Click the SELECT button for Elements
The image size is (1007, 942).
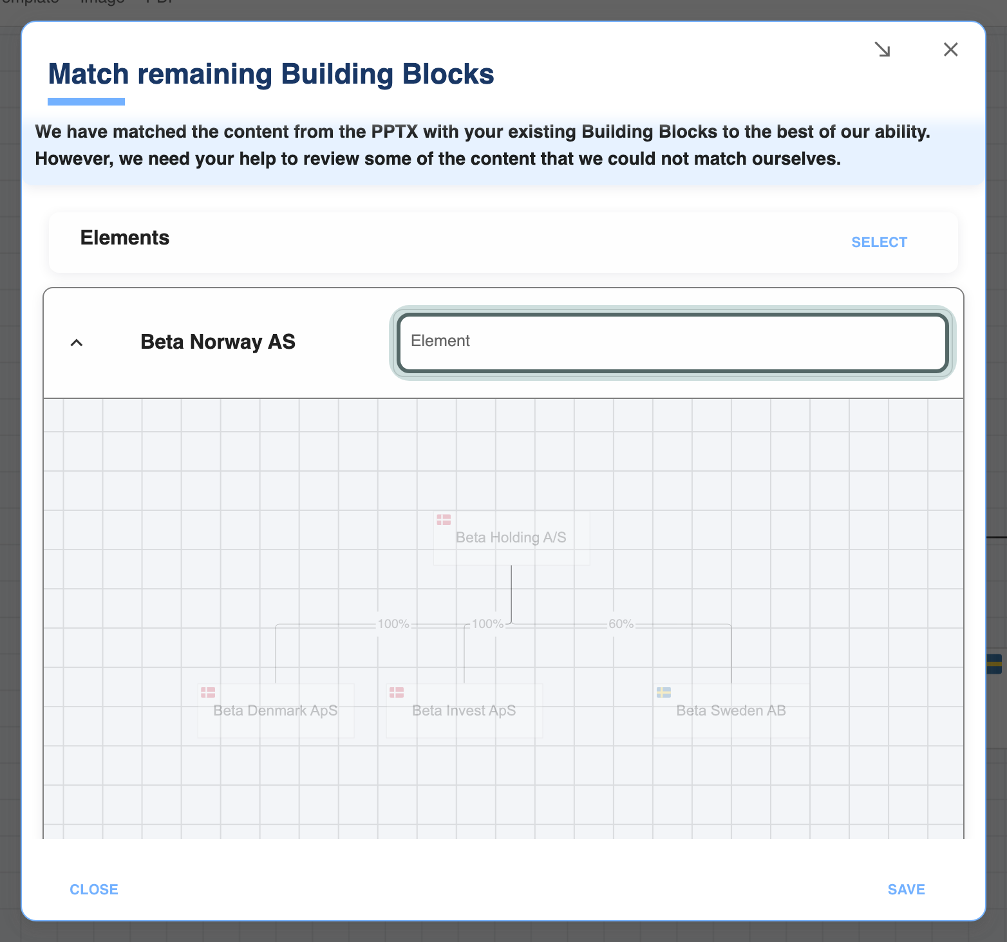(x=879, y=242)
